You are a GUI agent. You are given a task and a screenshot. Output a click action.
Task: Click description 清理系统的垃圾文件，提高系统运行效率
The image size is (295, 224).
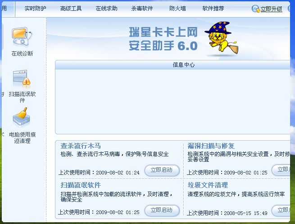(236, 194)
